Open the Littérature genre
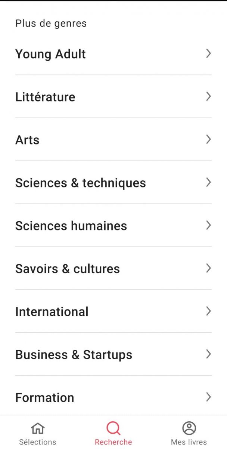 coord(45,97)
